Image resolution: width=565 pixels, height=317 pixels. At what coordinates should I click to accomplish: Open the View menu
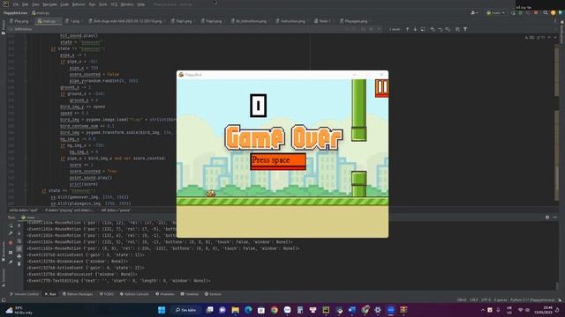tap(35, 4)
